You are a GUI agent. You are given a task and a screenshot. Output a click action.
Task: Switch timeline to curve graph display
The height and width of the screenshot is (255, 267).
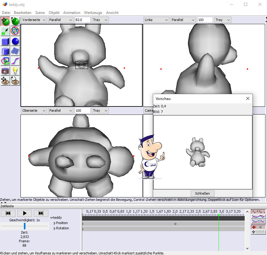click(x=258, y=217)
